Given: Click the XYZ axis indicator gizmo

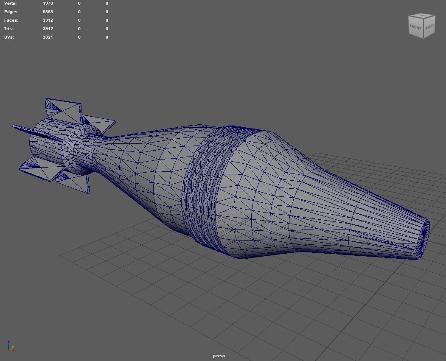Looking at the screenshot, I should coord(11,346).
